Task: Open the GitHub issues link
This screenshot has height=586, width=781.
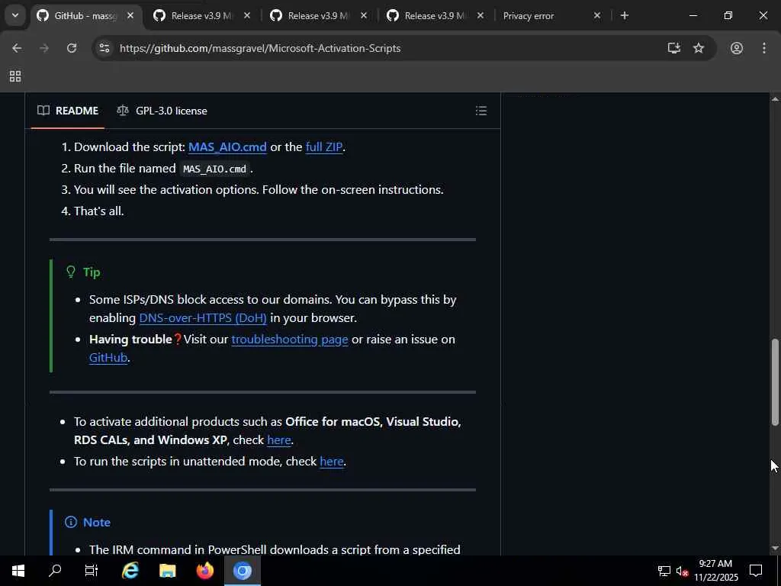Action: coord(108,358)
